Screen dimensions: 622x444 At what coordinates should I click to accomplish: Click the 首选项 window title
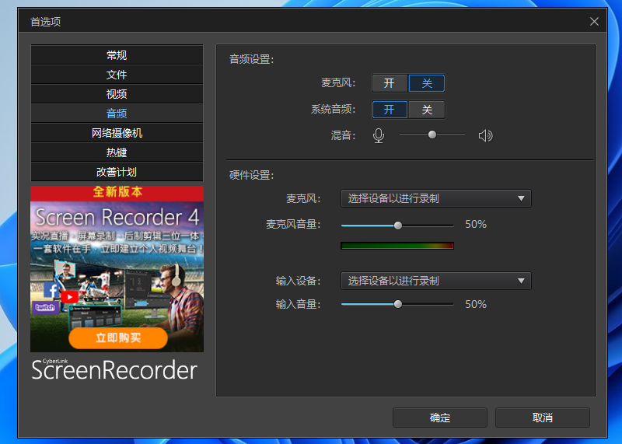click(46, 22)
